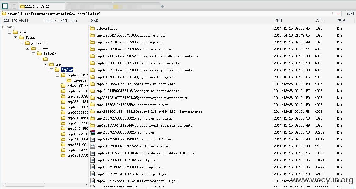Click folder icon of quartz-ra.rar-contents row
The height and width of the screenshot is (189, 356).
coord(93,63)
